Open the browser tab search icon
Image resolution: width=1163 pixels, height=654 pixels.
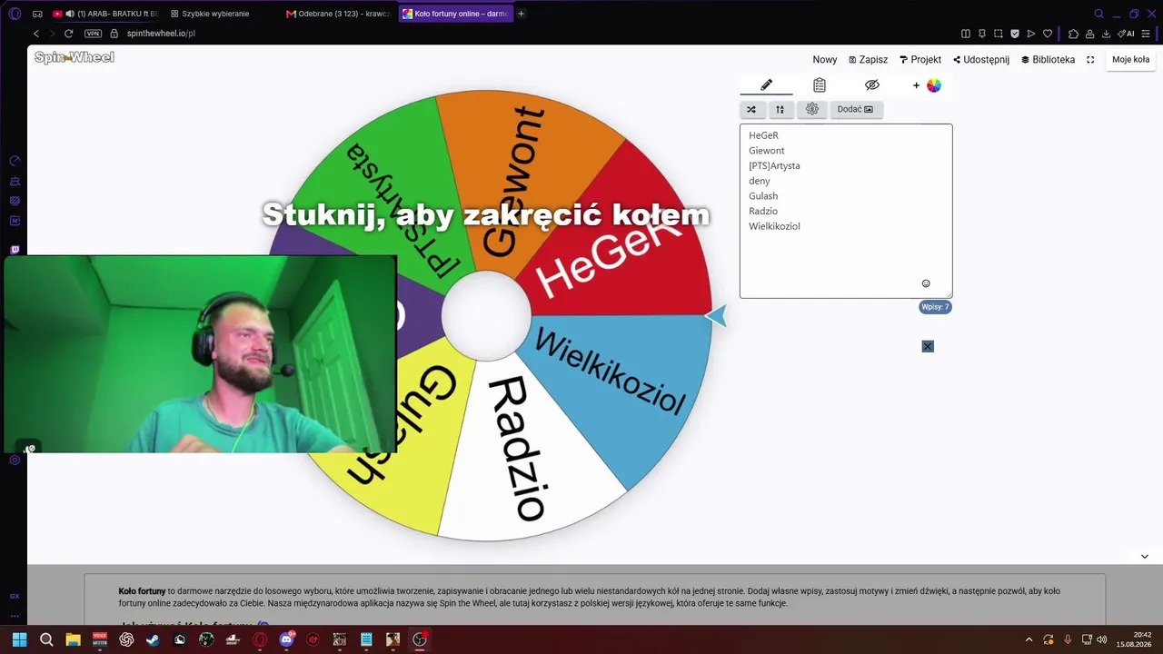click(x=1098, y=14)
